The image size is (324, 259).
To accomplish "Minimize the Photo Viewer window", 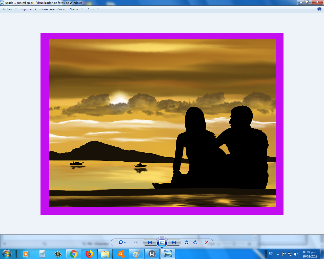I will (301, 2).
